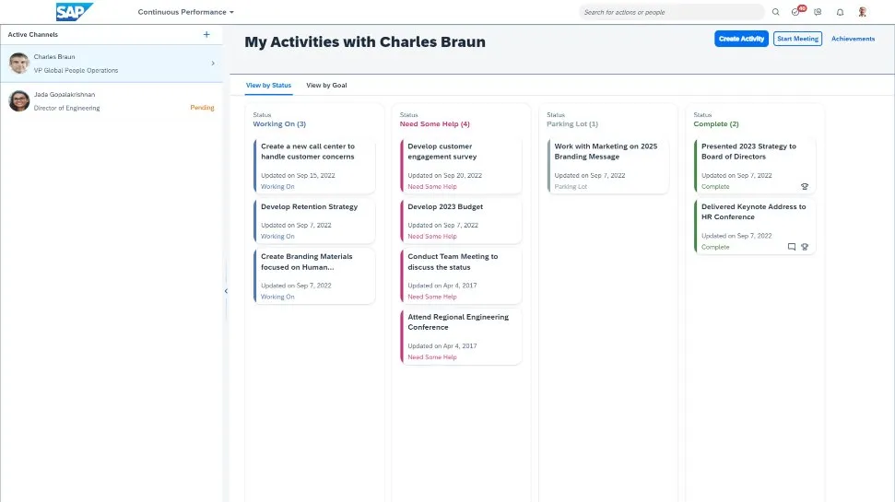The height and width of the screenshot is (502, 895).
Task: Open the Develop 2023 Budget activity card
Action: click(x=461, y=220)
